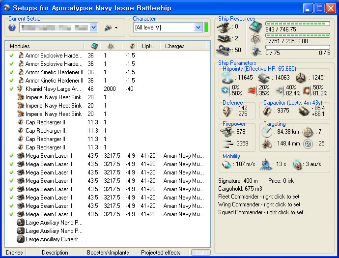Viewport: 339px width, 258px height.
Task: Toggle the Khanid Navy Large Armor checkmark
Action: pyautogui.click(x=11, y=88)
